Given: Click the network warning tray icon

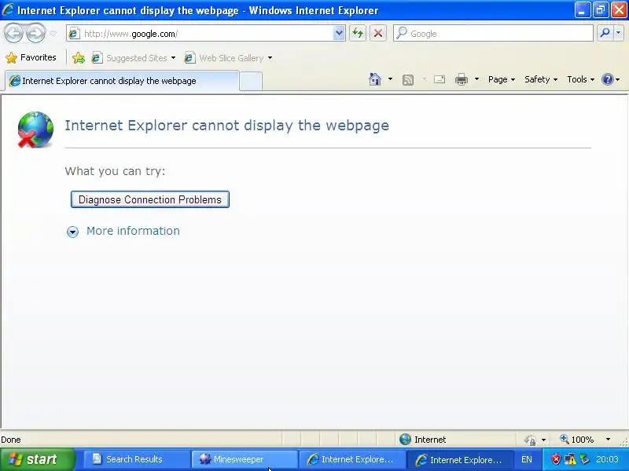Looking at the screenshot, I should pyautogui.click(x=570, y=459).
